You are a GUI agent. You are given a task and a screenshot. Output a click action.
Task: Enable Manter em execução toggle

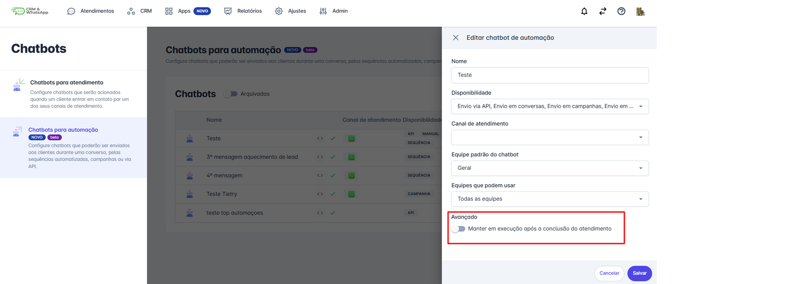coord(458,229)
